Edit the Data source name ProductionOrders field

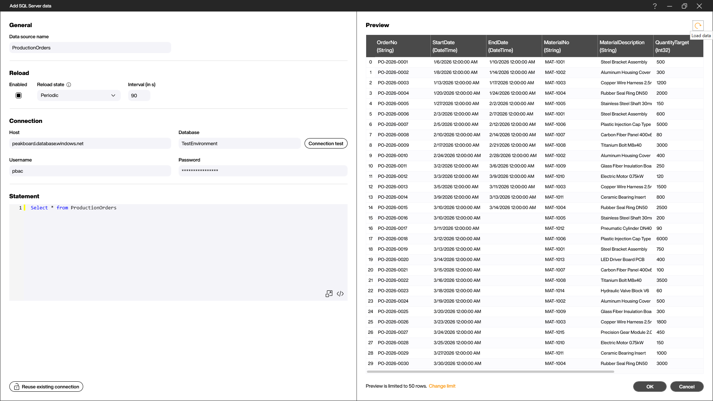pyautogui.click(x=90, y=48)
